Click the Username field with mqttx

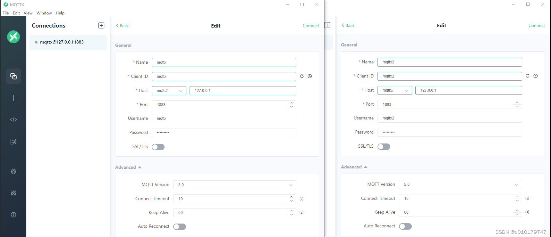pyautogui.click(x=224, y=118)
